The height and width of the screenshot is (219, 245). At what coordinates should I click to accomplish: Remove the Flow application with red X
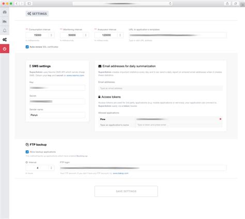click(220, 119)
